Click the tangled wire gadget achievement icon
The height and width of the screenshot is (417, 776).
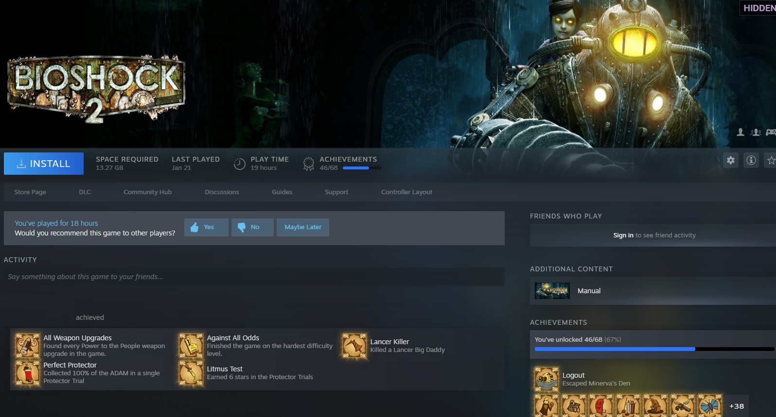[x=574, y=406]
